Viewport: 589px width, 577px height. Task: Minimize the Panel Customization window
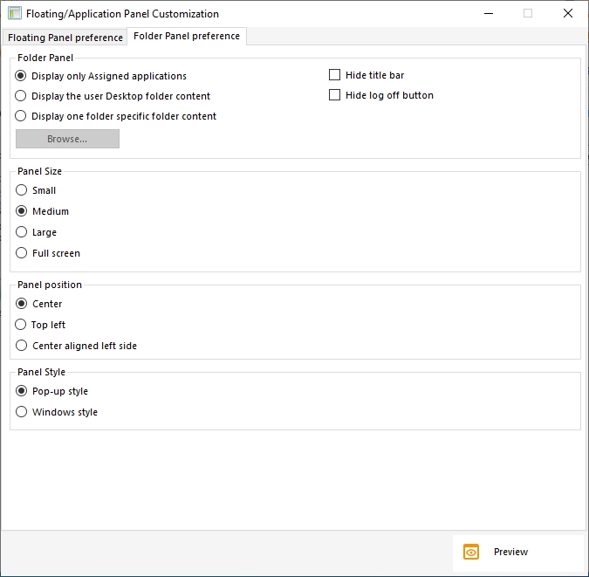pyautogui.click(x=488, y=14)
